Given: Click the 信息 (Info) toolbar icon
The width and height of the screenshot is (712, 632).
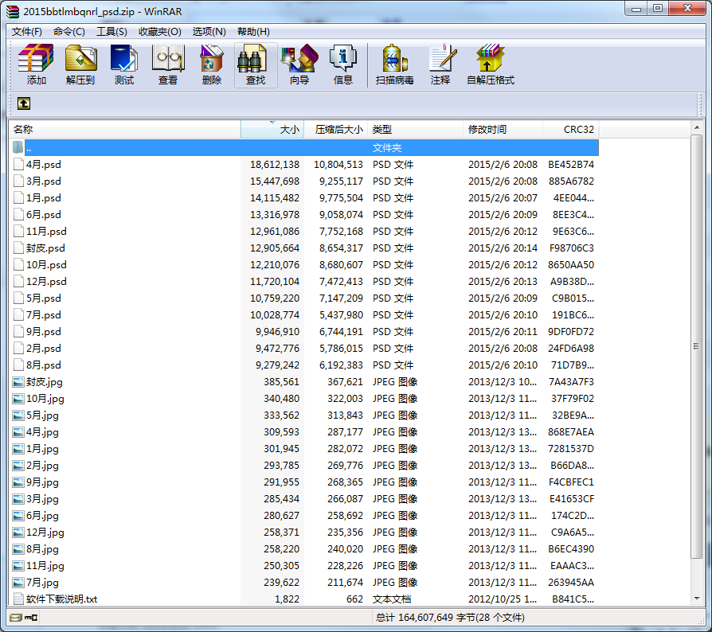Looking at the screenshot, I should tap(342, 58).
